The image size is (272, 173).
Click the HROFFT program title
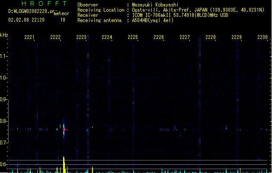(x=44, y=3)
